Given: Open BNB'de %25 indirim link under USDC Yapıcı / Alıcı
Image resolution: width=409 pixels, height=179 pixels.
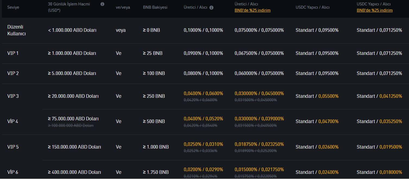Looking at the screenshot, I should click(x=375, y=10).
